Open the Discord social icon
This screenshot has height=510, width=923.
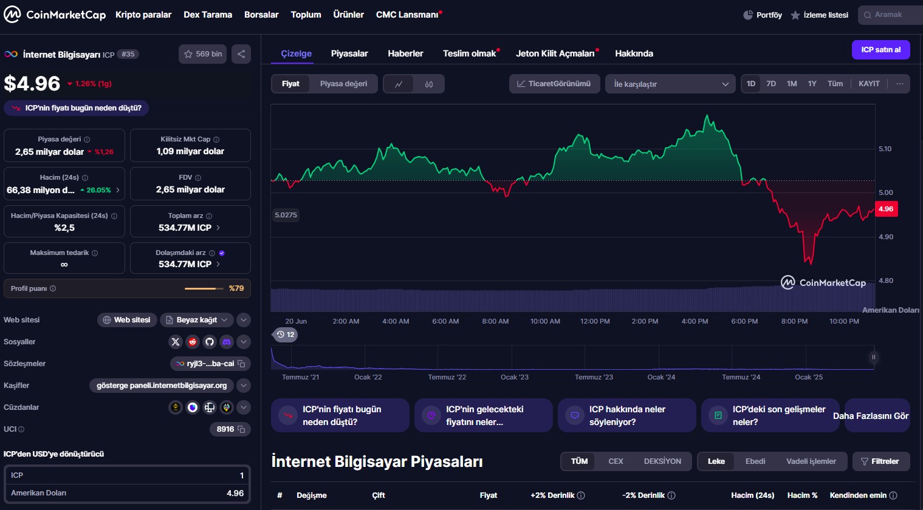tap(227, 342)
